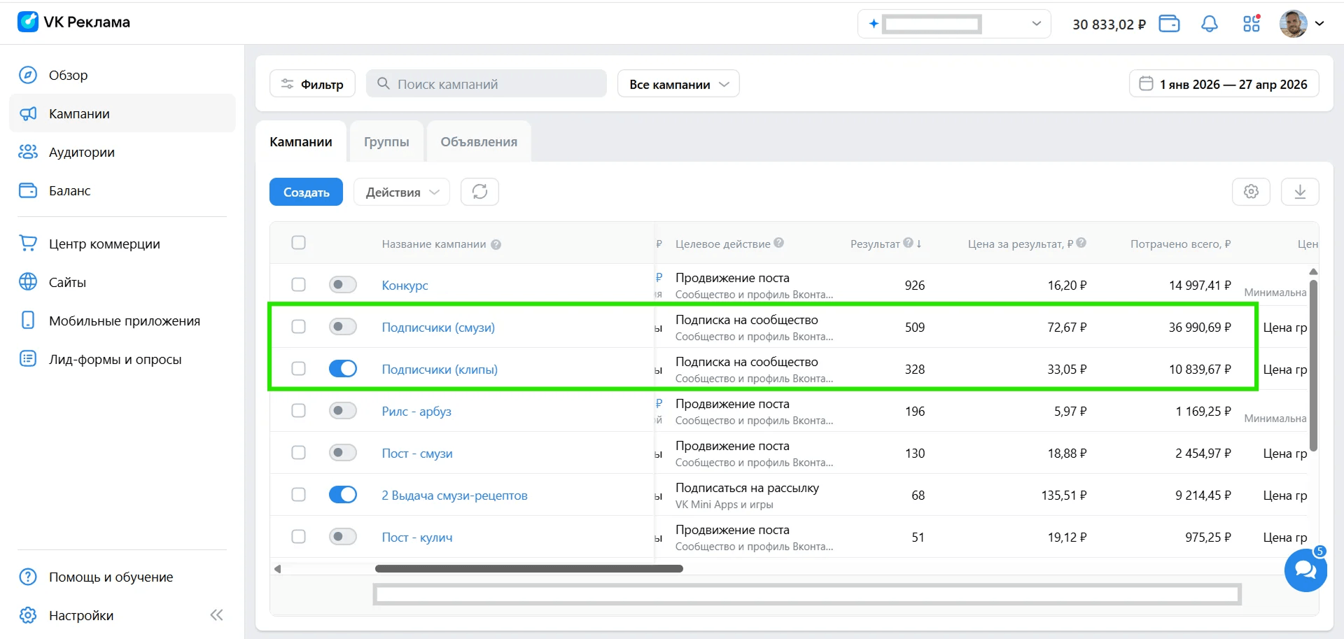The image size is (1344, 639).
Task: Click help icon next to Целевое действие
Action: click(778, 243)
